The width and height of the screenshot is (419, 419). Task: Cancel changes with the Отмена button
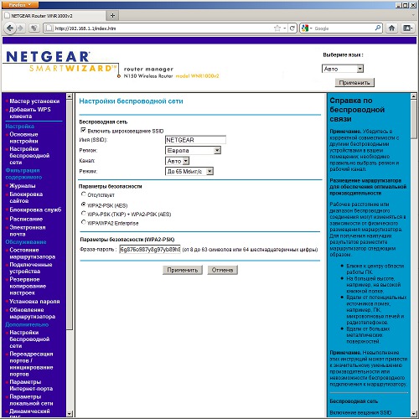(x=222, y=270)
